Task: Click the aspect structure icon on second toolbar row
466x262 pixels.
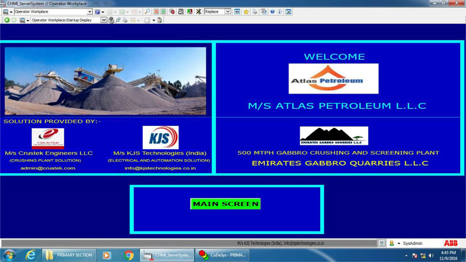Action: [x=22, y=20]
